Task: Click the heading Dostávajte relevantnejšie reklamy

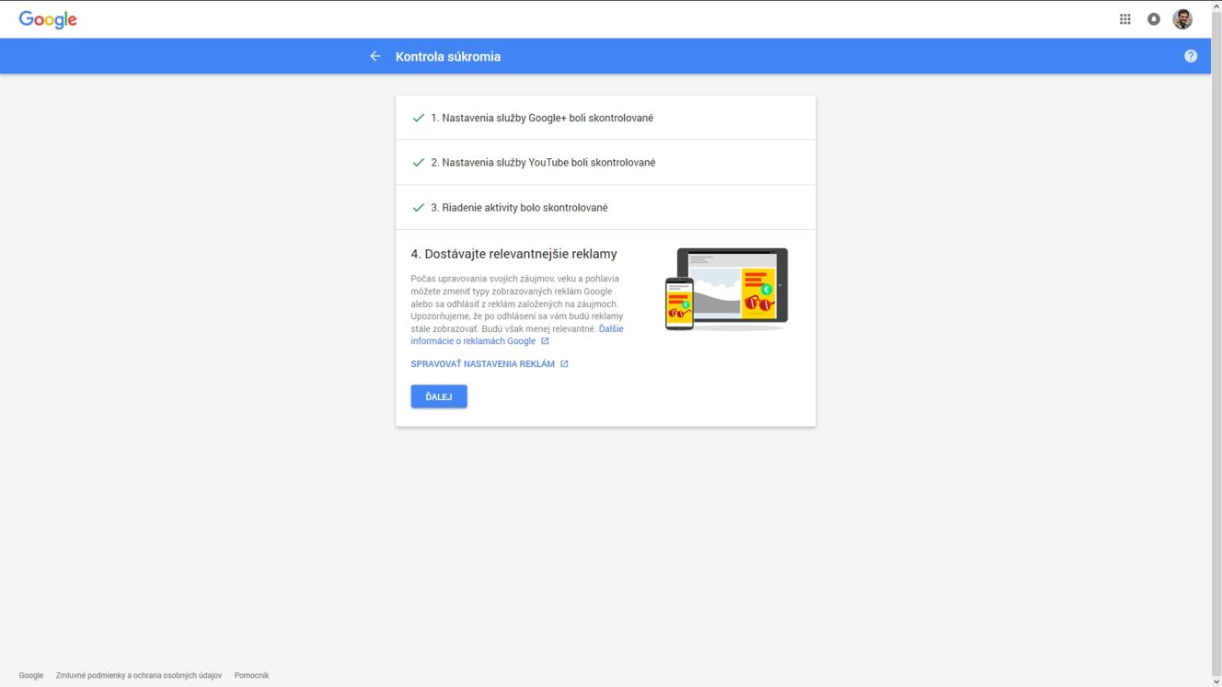Action: click(x=513, y=254)
